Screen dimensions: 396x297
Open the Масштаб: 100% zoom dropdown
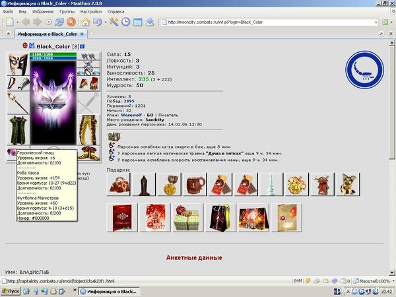374,281
